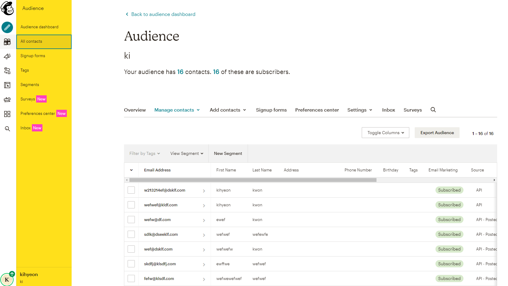Switch to the Preferences center tab
This screenshot has width=508, height=286.
click(x=317, y=110)
